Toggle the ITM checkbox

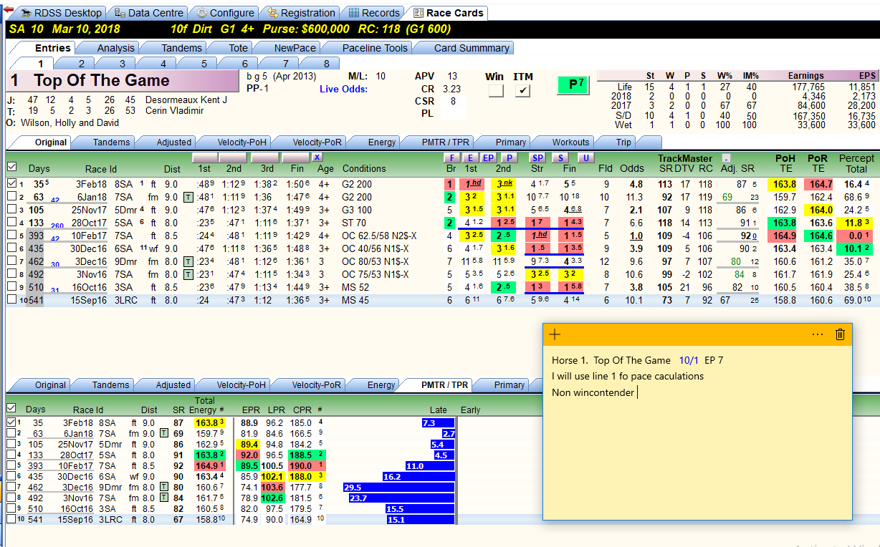523,91
